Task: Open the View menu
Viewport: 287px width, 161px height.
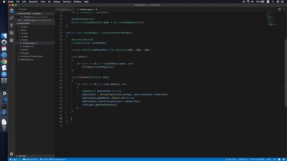Action: 43,2
